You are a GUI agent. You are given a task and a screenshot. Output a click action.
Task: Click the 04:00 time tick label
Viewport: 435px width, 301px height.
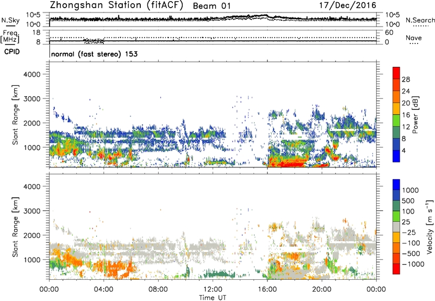[103, 290]
